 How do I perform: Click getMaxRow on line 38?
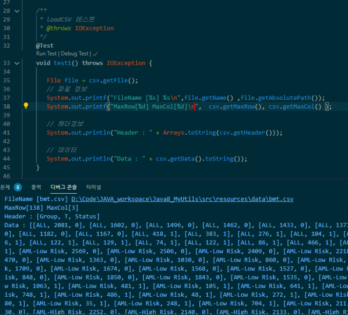pos(238,107)
